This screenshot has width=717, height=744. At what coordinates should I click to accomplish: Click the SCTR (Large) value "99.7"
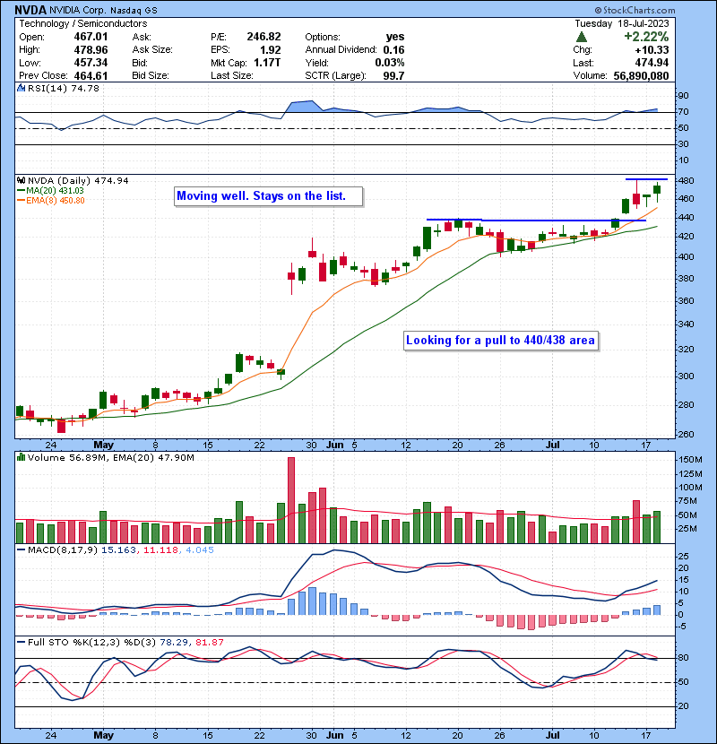coord(393,76)
